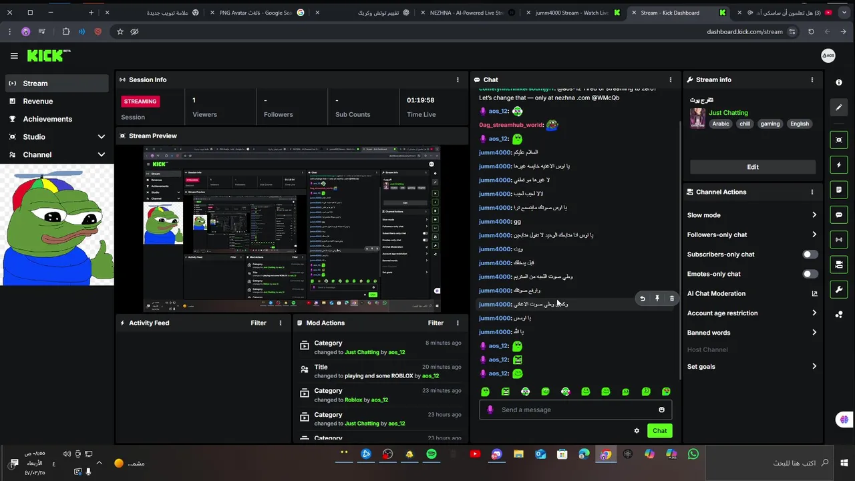
Task: Click the broadcast signal icon in right rail
Action: tap(839, 239)
